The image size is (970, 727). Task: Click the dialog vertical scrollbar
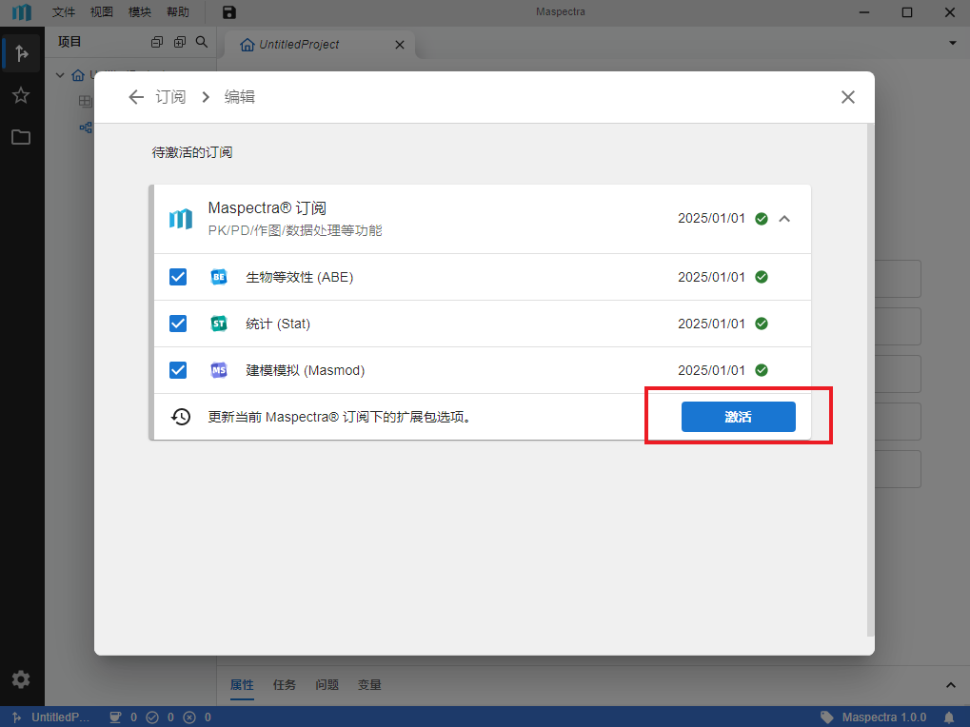pyautogui.click(x=870, y=380)
